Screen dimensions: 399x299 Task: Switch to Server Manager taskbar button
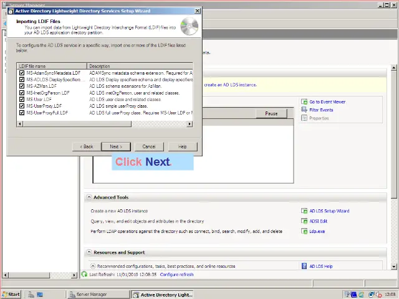click(x=98, y=294)
